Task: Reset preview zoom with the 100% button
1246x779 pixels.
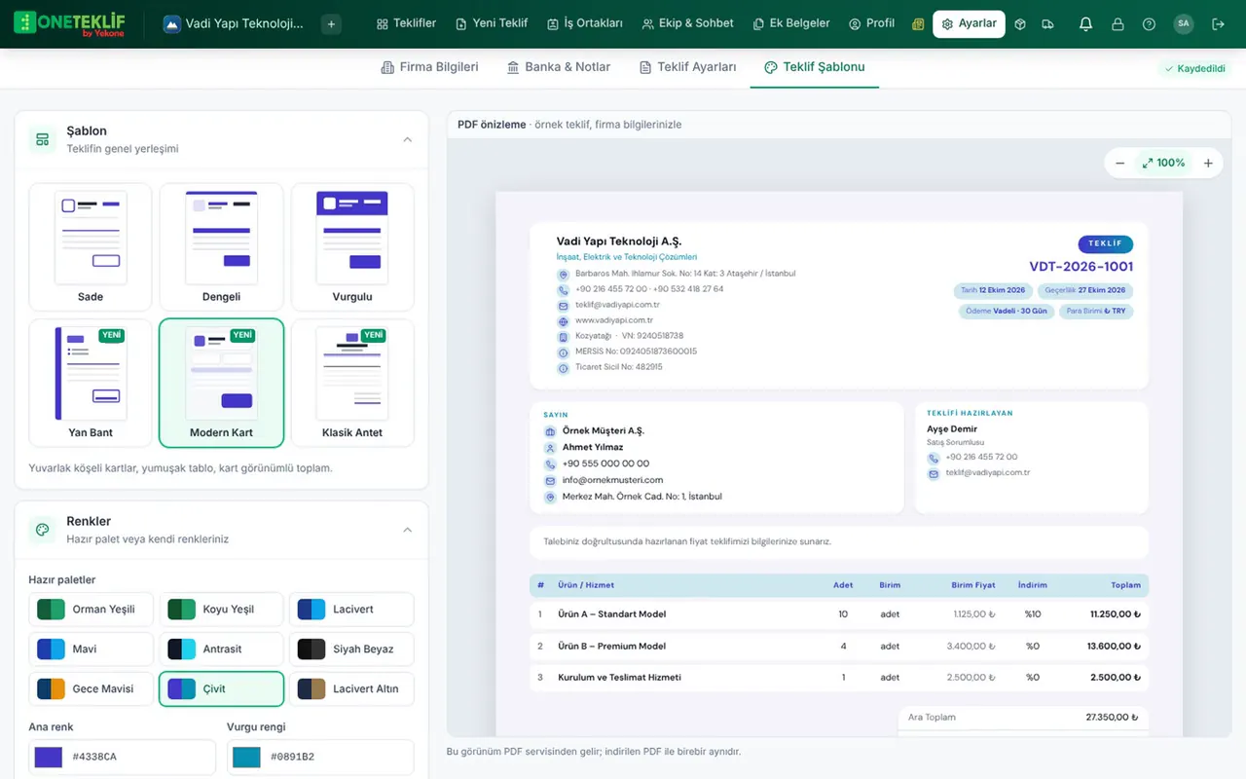Action: (x=1163, y=164)
